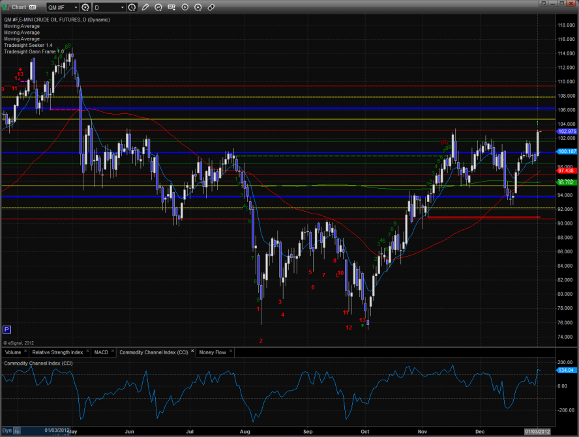Click the play replay icon in toolbar

coord(185,7)
